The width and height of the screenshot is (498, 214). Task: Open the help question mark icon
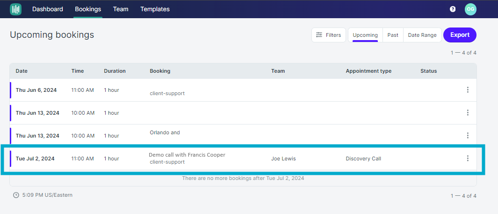[453, 9]
